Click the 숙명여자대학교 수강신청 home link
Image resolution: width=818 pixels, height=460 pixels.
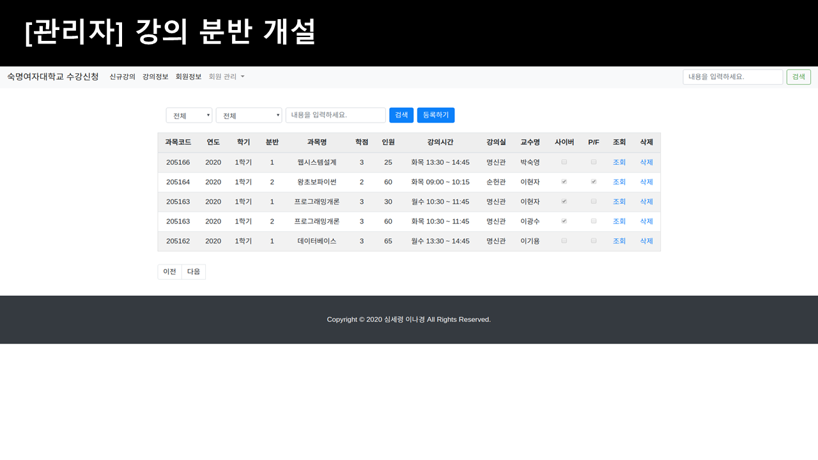pos(53,76)
